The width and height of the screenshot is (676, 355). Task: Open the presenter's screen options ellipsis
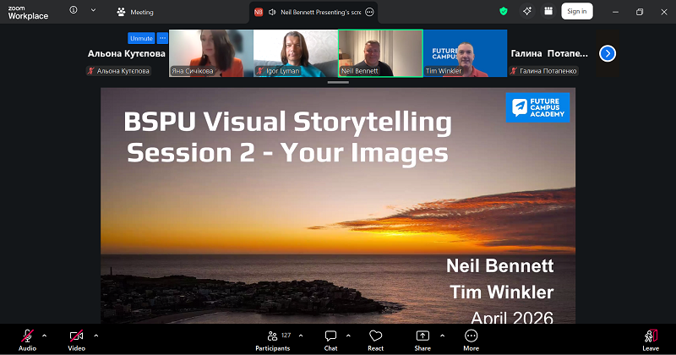click(x=369, y=12)
